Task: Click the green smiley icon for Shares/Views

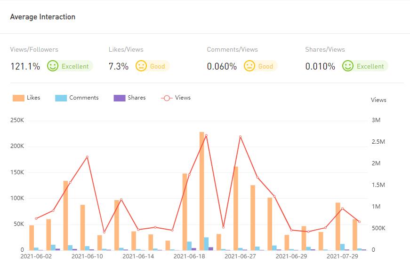Action: point(348,66)
